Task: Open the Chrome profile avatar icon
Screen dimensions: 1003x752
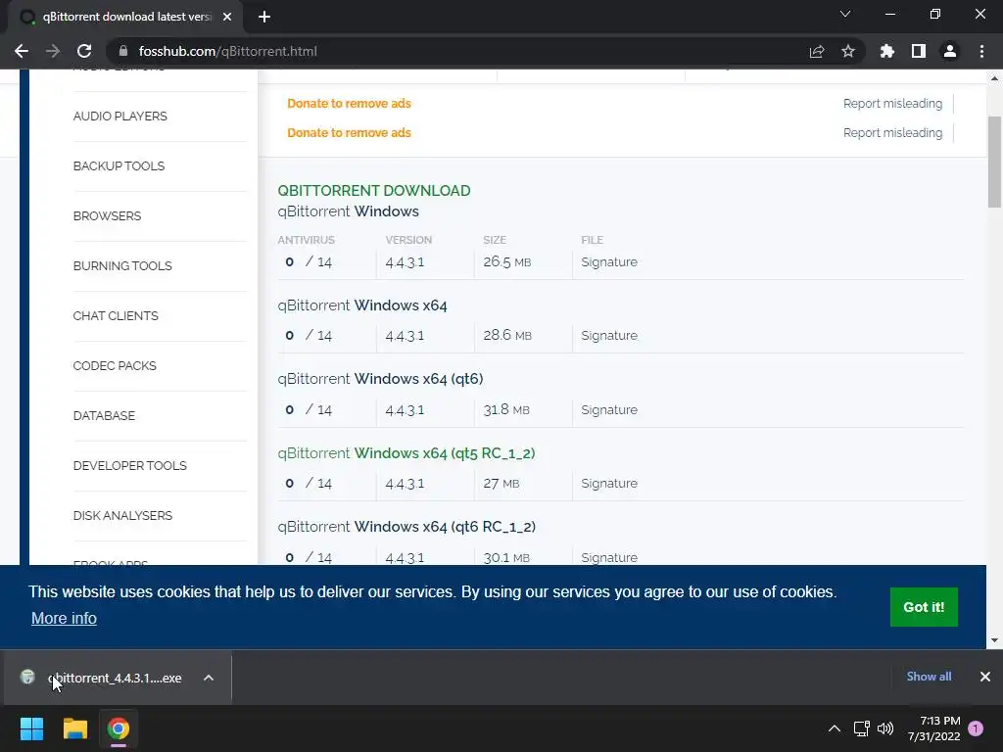Action: (950, 51)
